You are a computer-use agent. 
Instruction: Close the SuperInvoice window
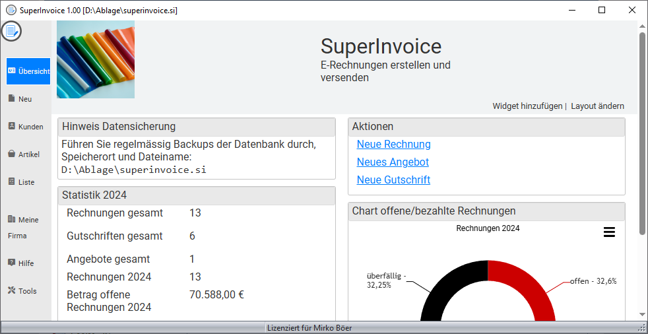[x=632, y=11]
